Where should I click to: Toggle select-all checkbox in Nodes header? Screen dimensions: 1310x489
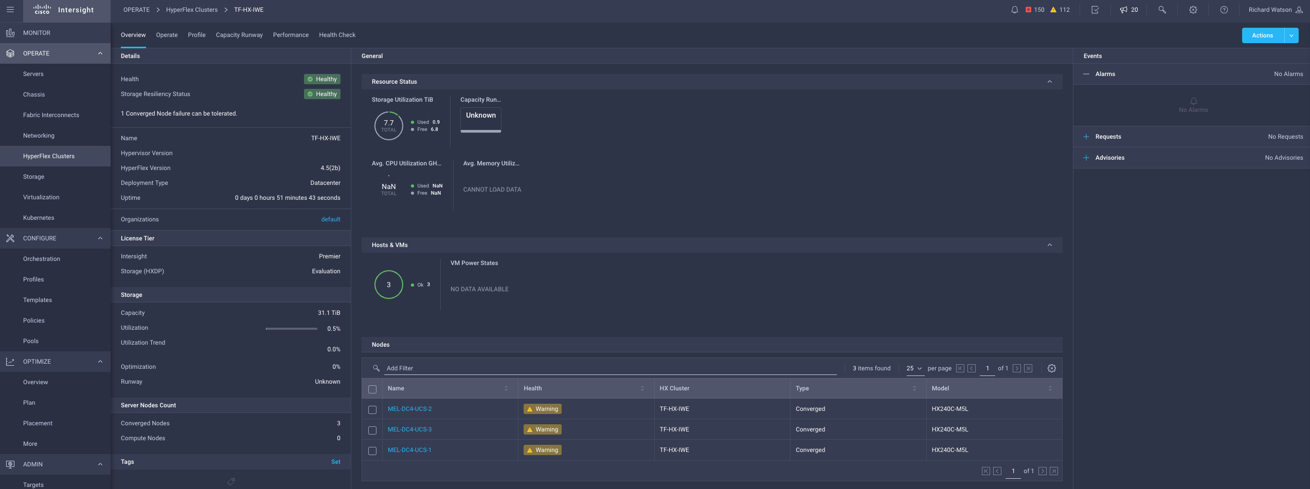click(x=372, y=389)
